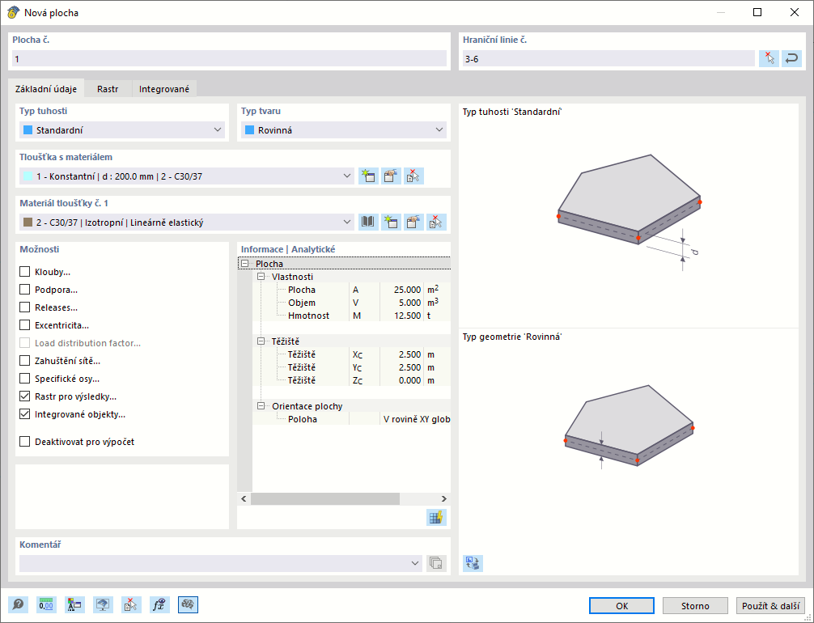The width and height of the screenshot is (814, 623).
Task: Switch to Základní údaje tab
Action: tap(46, 89)
